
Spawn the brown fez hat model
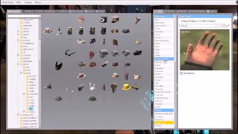115,64
